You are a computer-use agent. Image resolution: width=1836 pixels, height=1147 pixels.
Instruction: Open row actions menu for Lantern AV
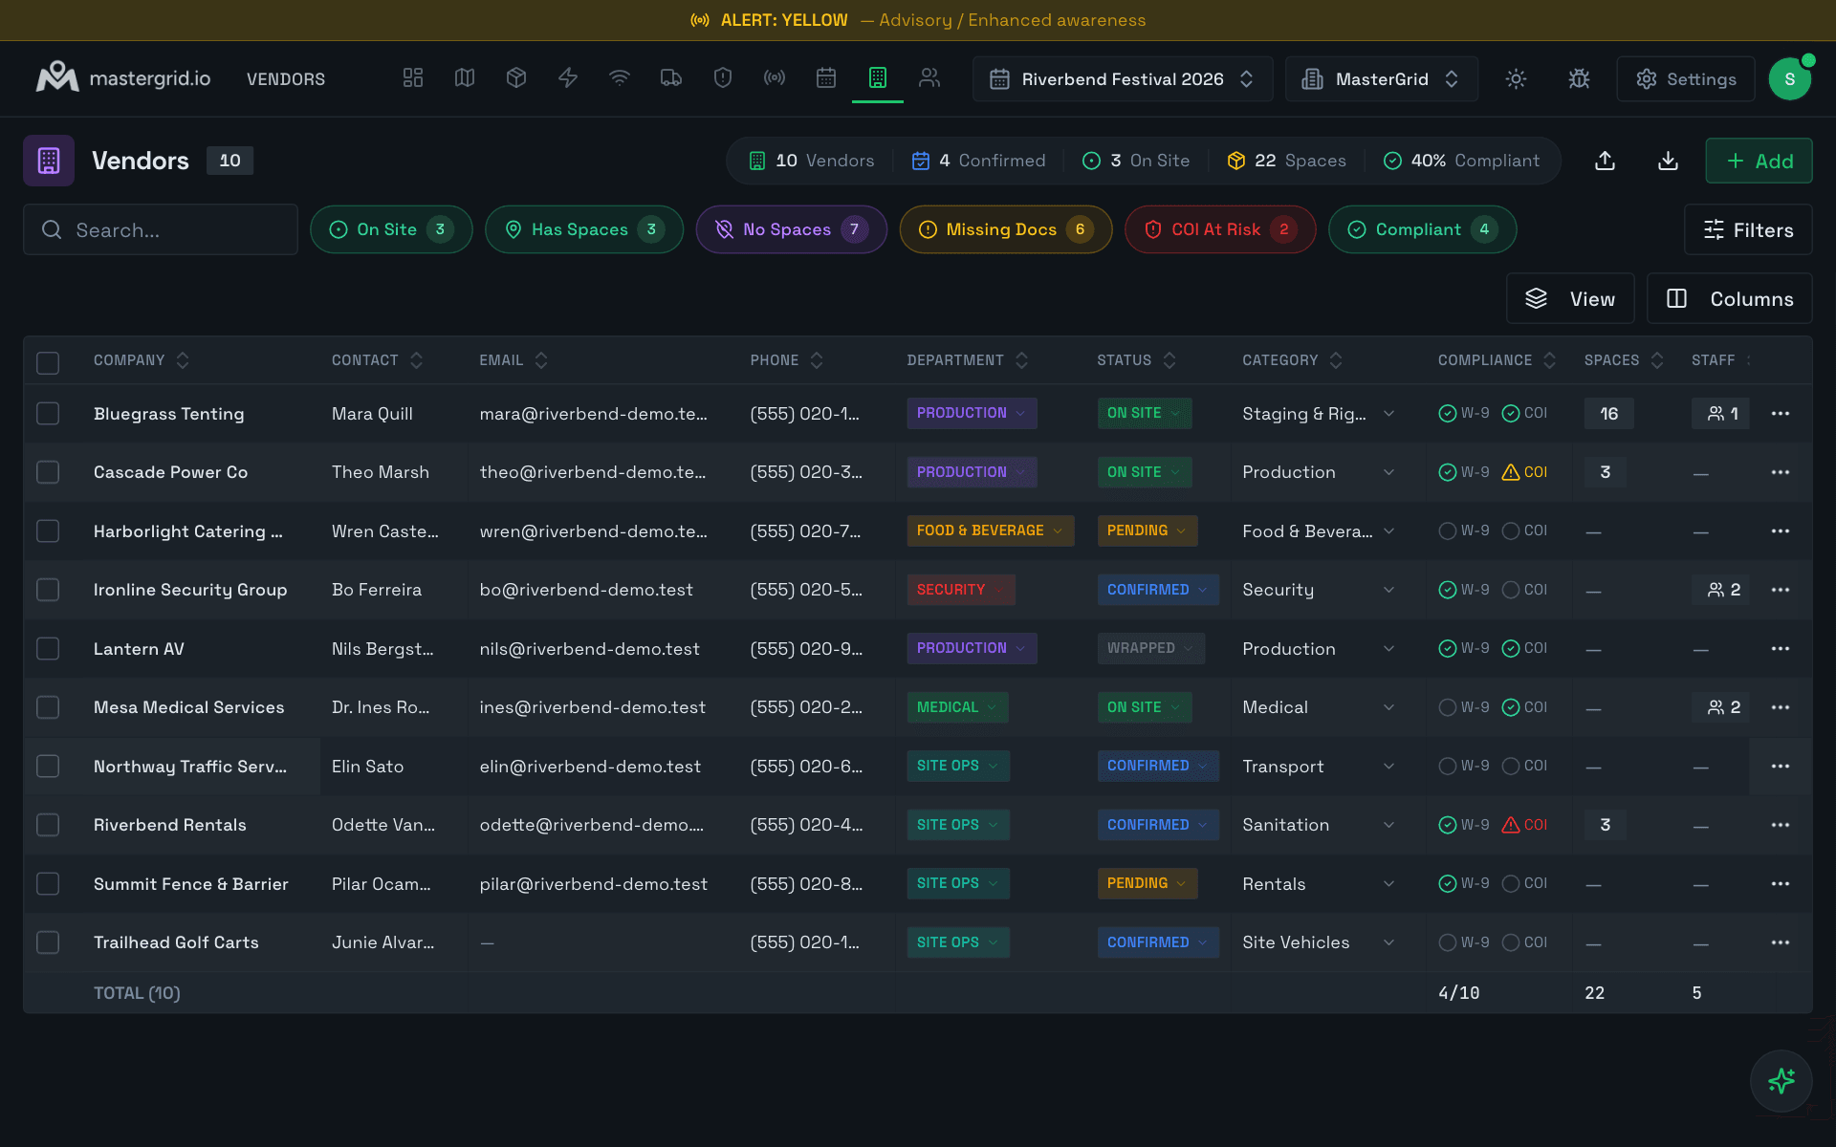coord(1780,649)
